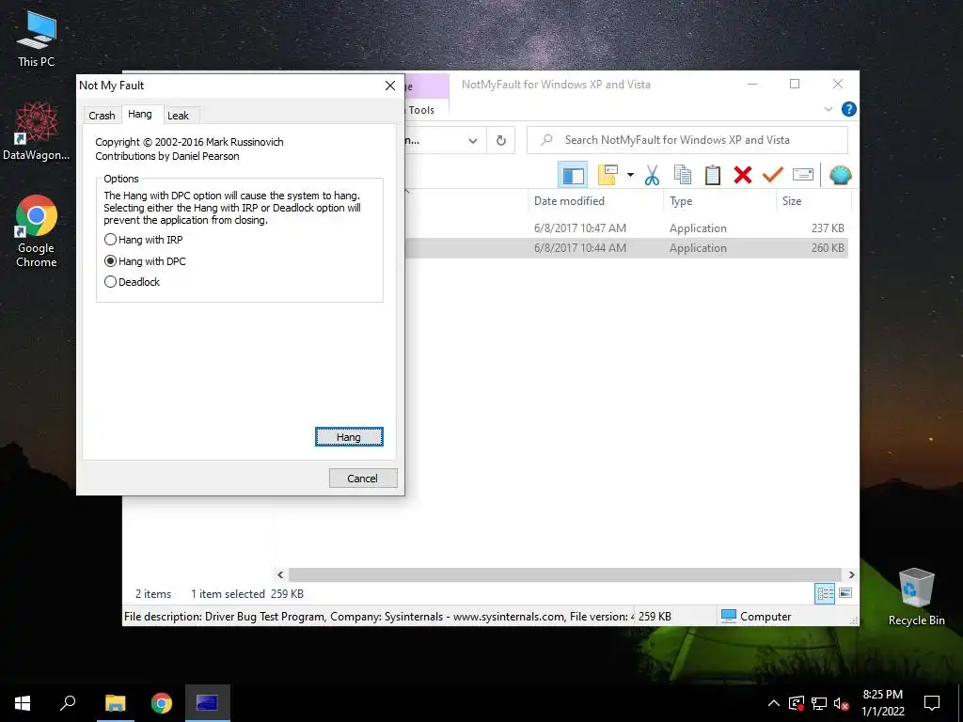
Task: Minimize the Explorer window
Action: (752, 84)
